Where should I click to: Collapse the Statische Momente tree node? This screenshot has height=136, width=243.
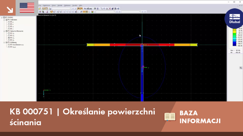click(4, 31)
